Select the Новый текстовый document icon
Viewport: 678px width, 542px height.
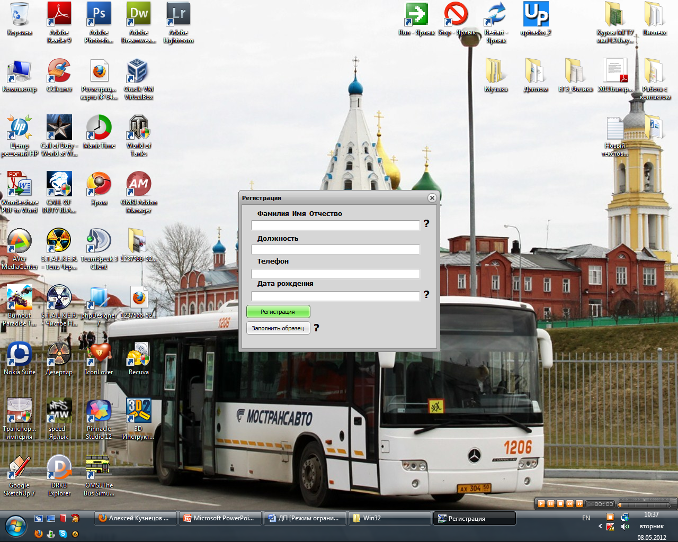[x=615, y=135]
